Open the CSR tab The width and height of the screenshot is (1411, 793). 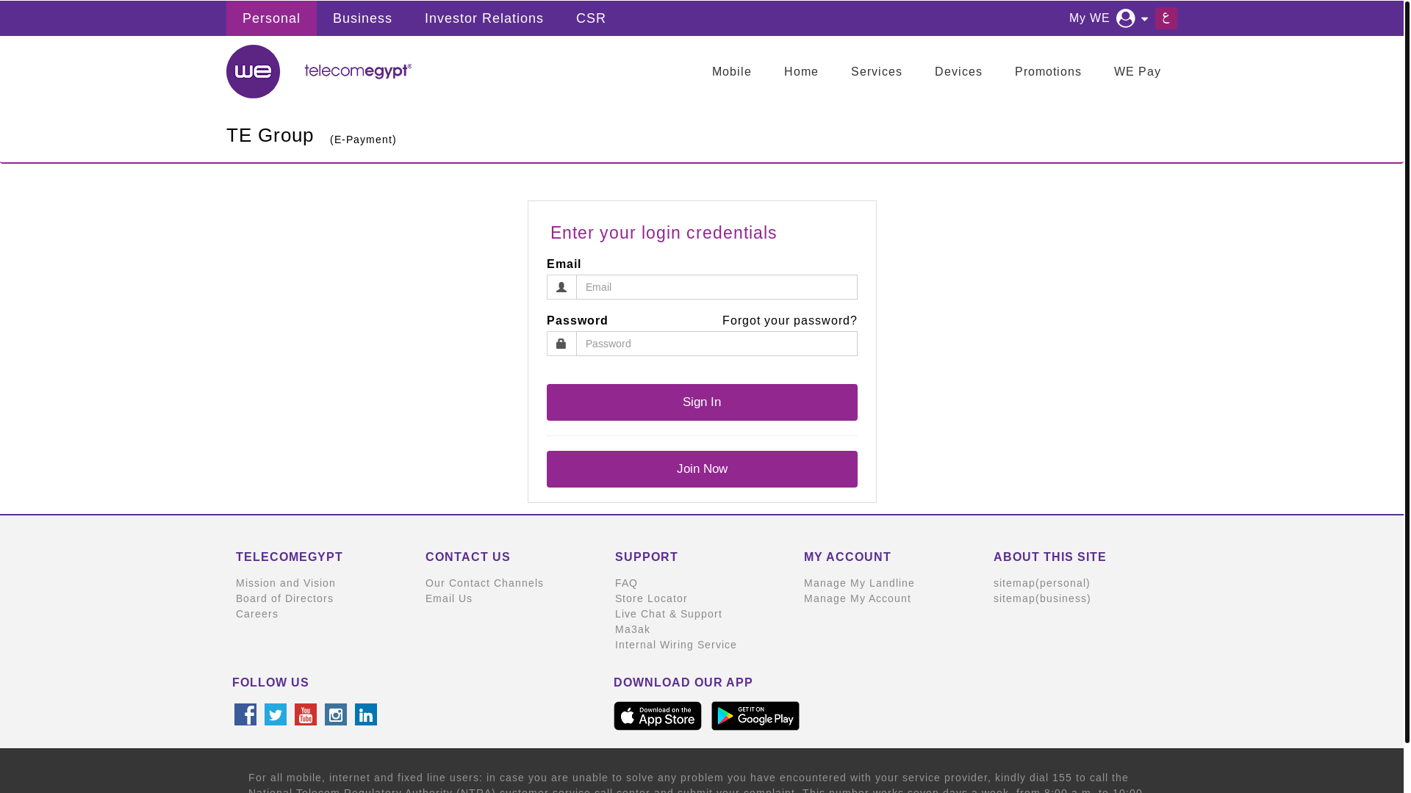point(591,18)
